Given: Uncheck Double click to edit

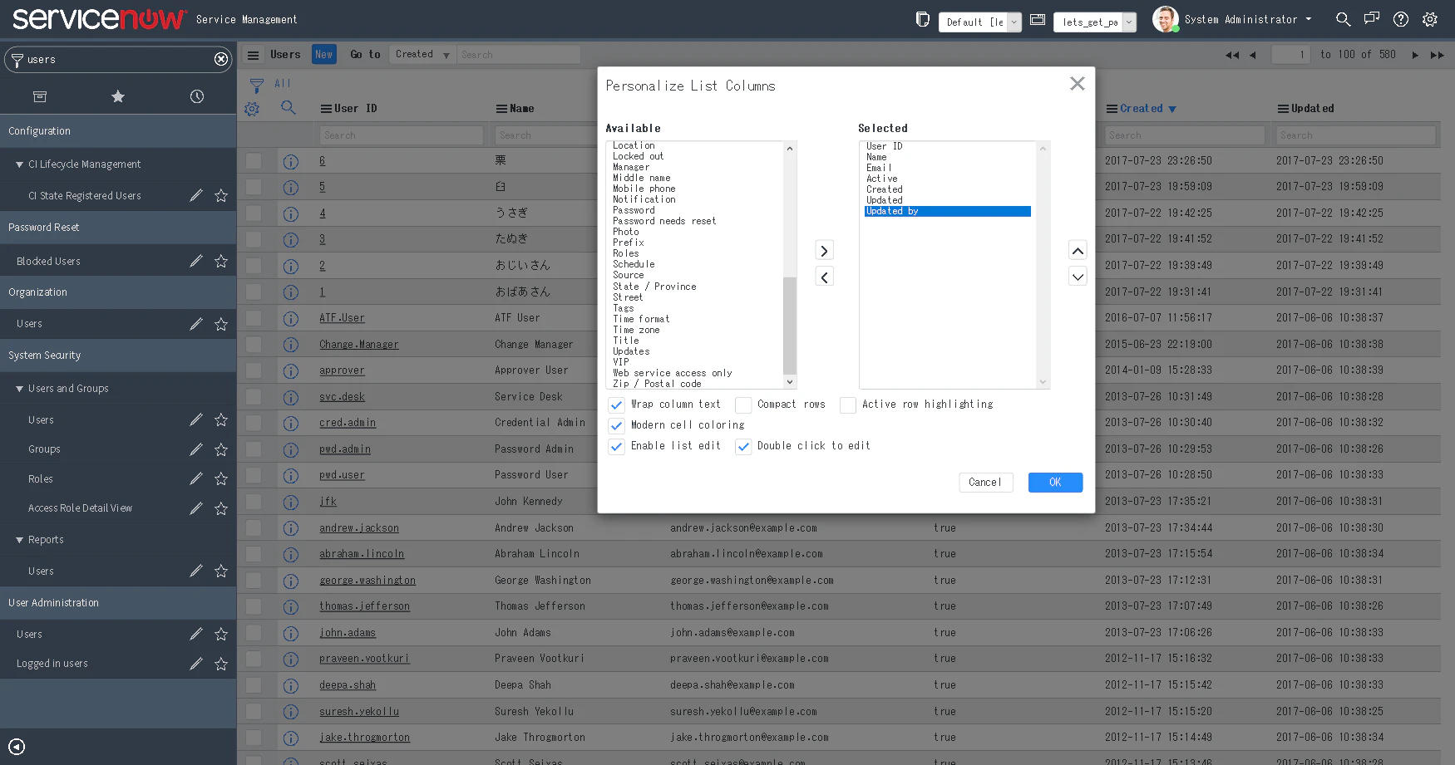Looking at the screenshot, I should coord(742,446).
